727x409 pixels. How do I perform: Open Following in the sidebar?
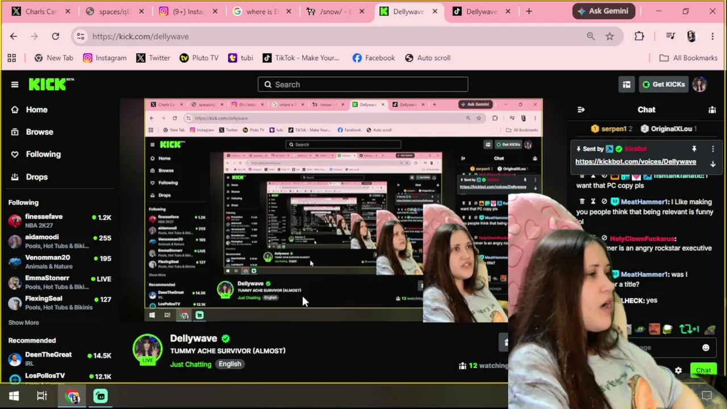tap(43, 154)
